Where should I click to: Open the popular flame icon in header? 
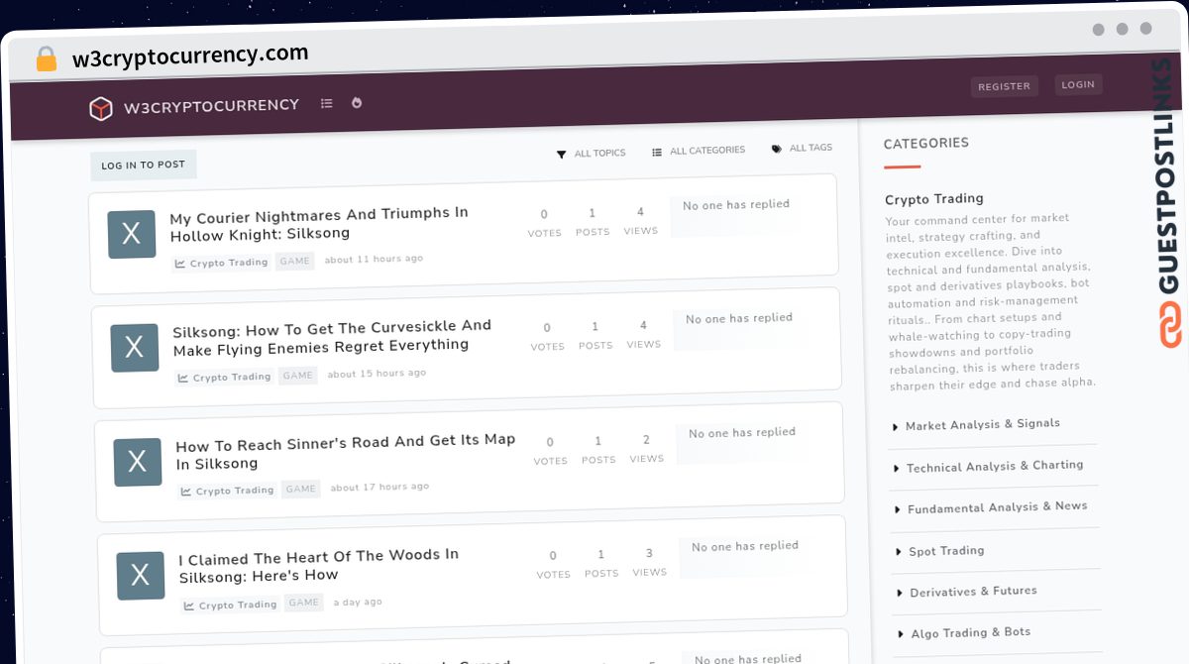coord(357,102)
